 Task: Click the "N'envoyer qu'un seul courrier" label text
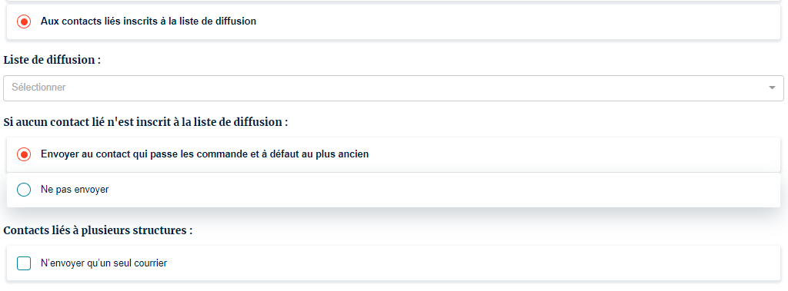coord(104,263)
